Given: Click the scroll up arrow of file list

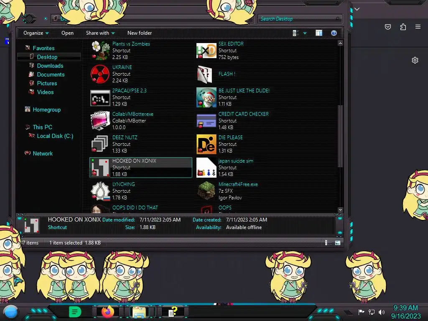Looking at the screenshot, I should [340, 43].
